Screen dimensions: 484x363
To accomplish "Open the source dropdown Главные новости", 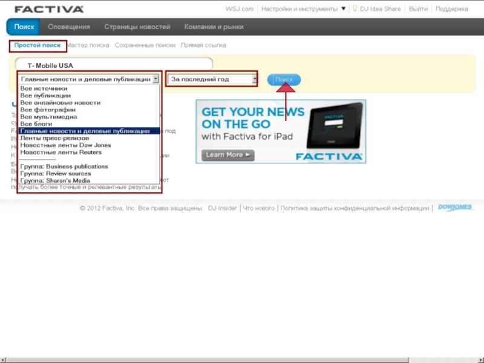I will click(89, 79).
